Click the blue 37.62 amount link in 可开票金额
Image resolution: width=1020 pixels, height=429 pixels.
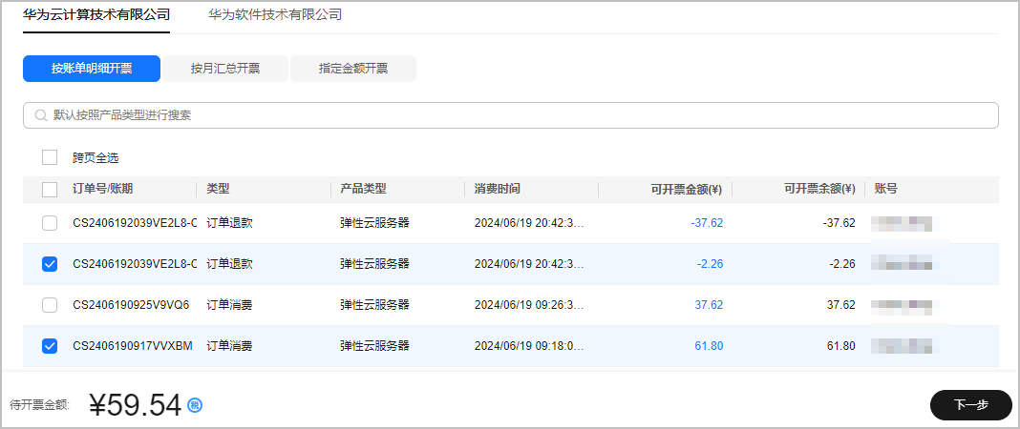(x=709, y=305)
